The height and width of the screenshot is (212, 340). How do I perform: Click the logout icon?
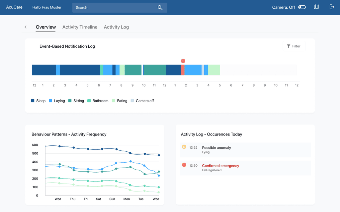[x=332, y=7]
